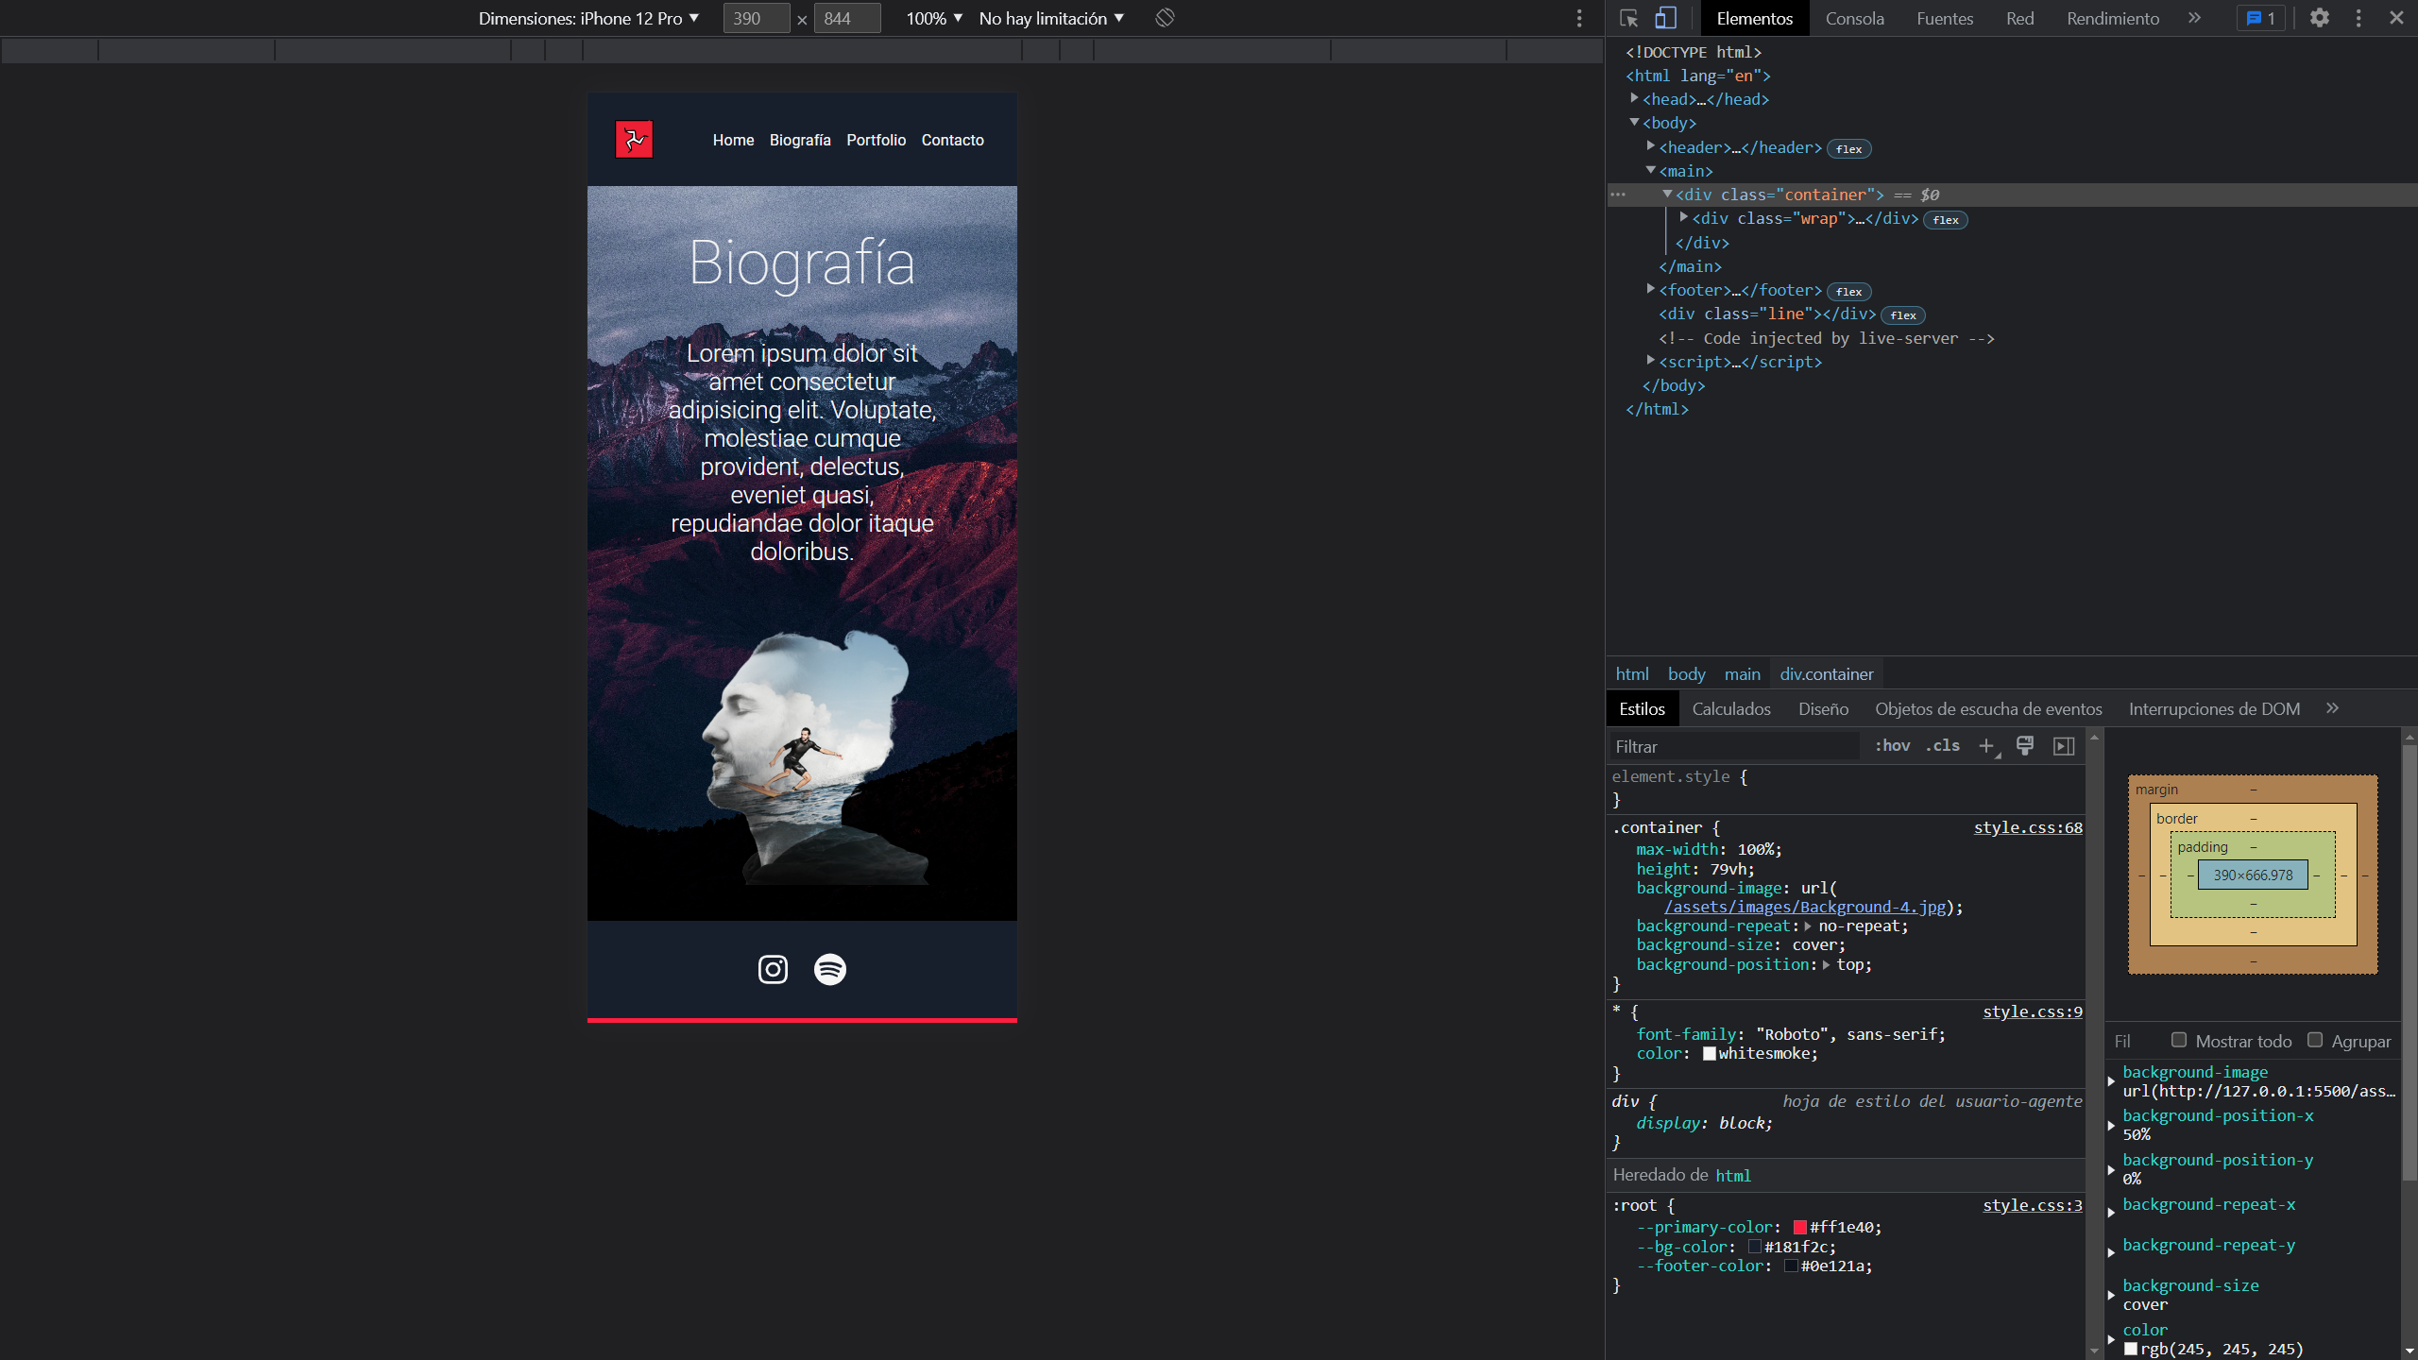Image resolution: width=2418 pixels, height=1360 pixels.
Task: Click the ellipsis beside container div row
Action: point(1618,195)
